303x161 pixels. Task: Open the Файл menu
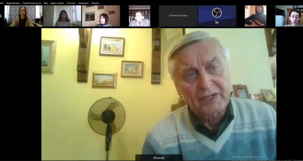click(x=1, y=3)
